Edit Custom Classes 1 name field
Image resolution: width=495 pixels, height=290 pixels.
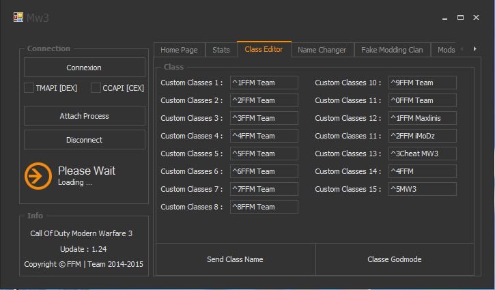tap(264, 83)
